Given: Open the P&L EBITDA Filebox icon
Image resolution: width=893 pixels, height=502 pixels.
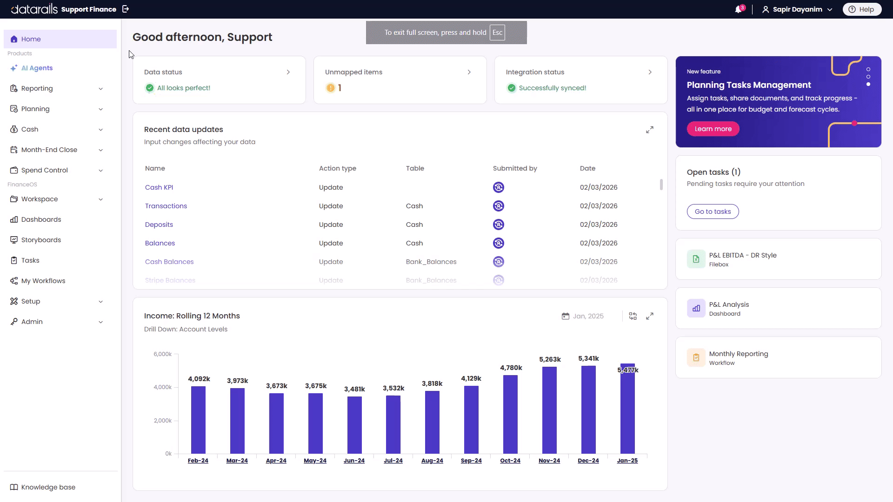Looking at the screenshot, I should point(696,259).
